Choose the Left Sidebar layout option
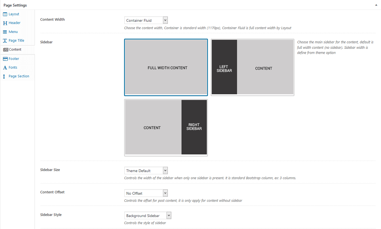 [253, 67]
